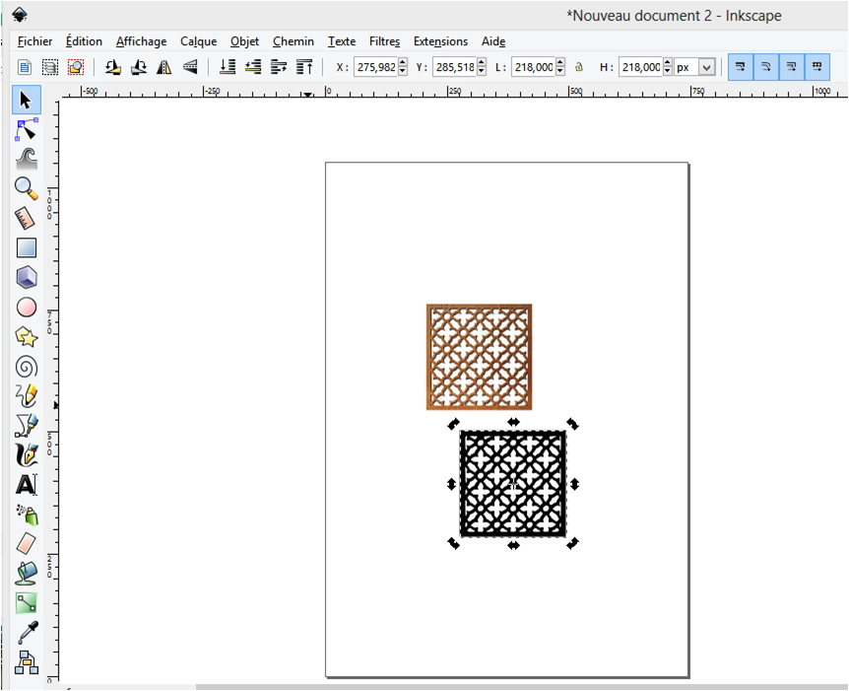Select the Ellipse circle tool
This screenshot has width=849, height=691.
[x=27, y=308]
